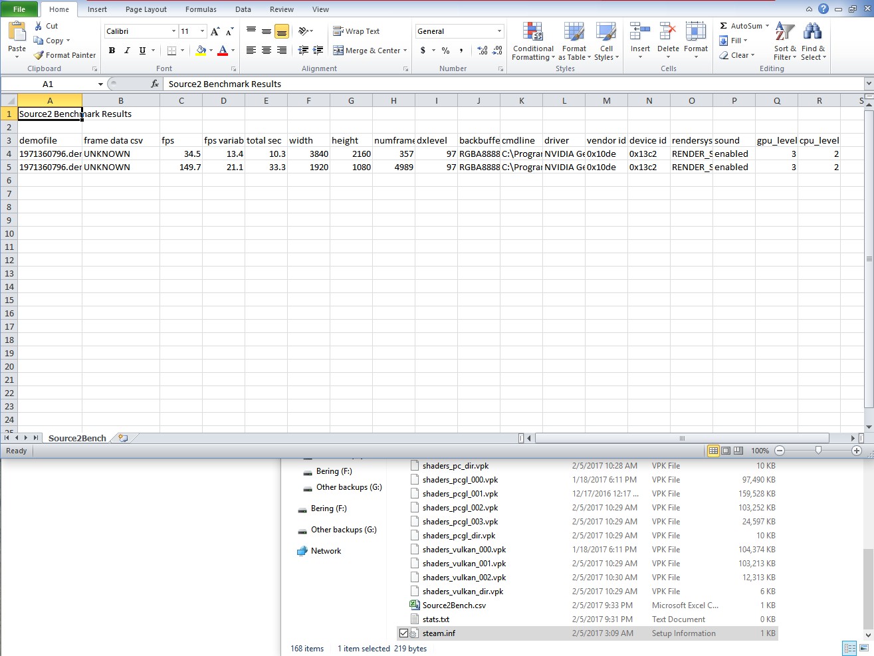This screenshot has width=874, height=656.
Task: Click the increase font size icon
Action: tap(215, 31)
